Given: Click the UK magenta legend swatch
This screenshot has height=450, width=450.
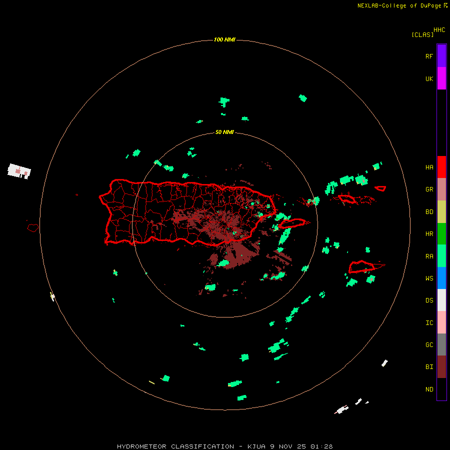Looking at the screenshot, I should (x=441, y=78).
